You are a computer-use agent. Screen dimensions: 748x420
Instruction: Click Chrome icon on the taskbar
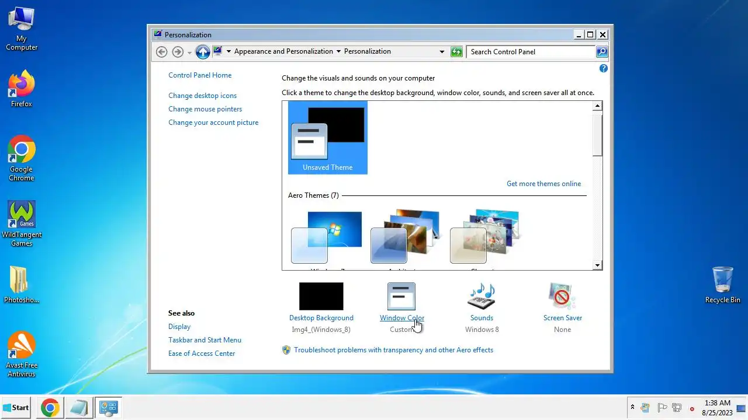50,408
